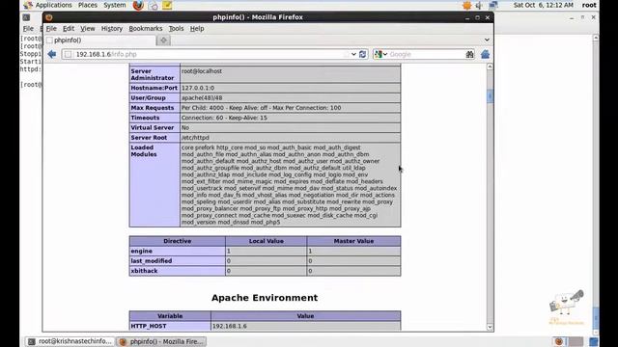Open the System menu in top panel

coord(115,5)
